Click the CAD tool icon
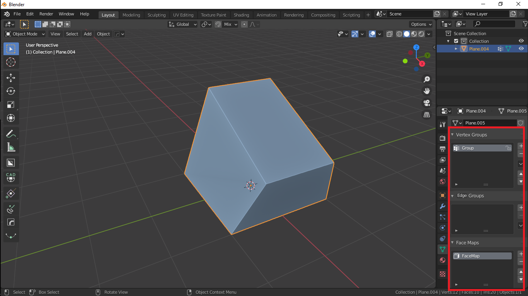 click(x=11, y=177)
